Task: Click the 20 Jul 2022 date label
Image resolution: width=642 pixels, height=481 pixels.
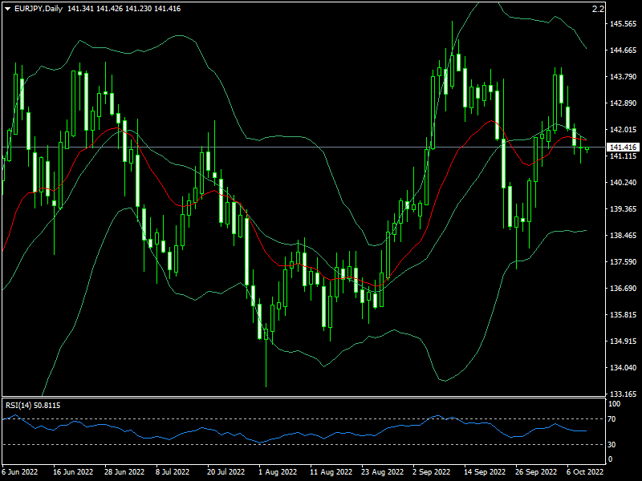Action: tap(226, 472)
